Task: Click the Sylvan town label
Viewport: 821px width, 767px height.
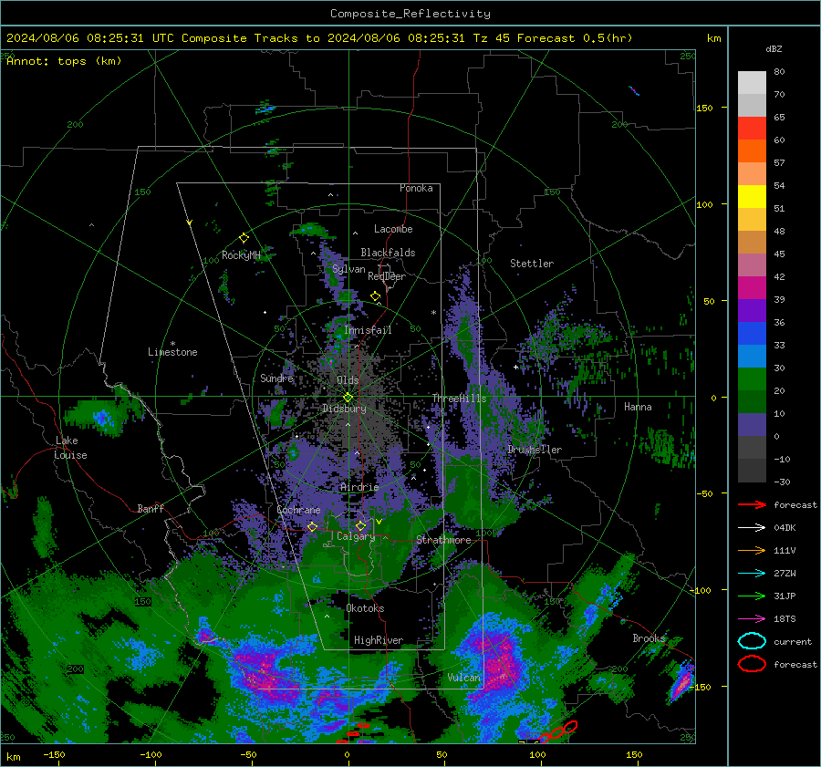Action: coord(348,269)
